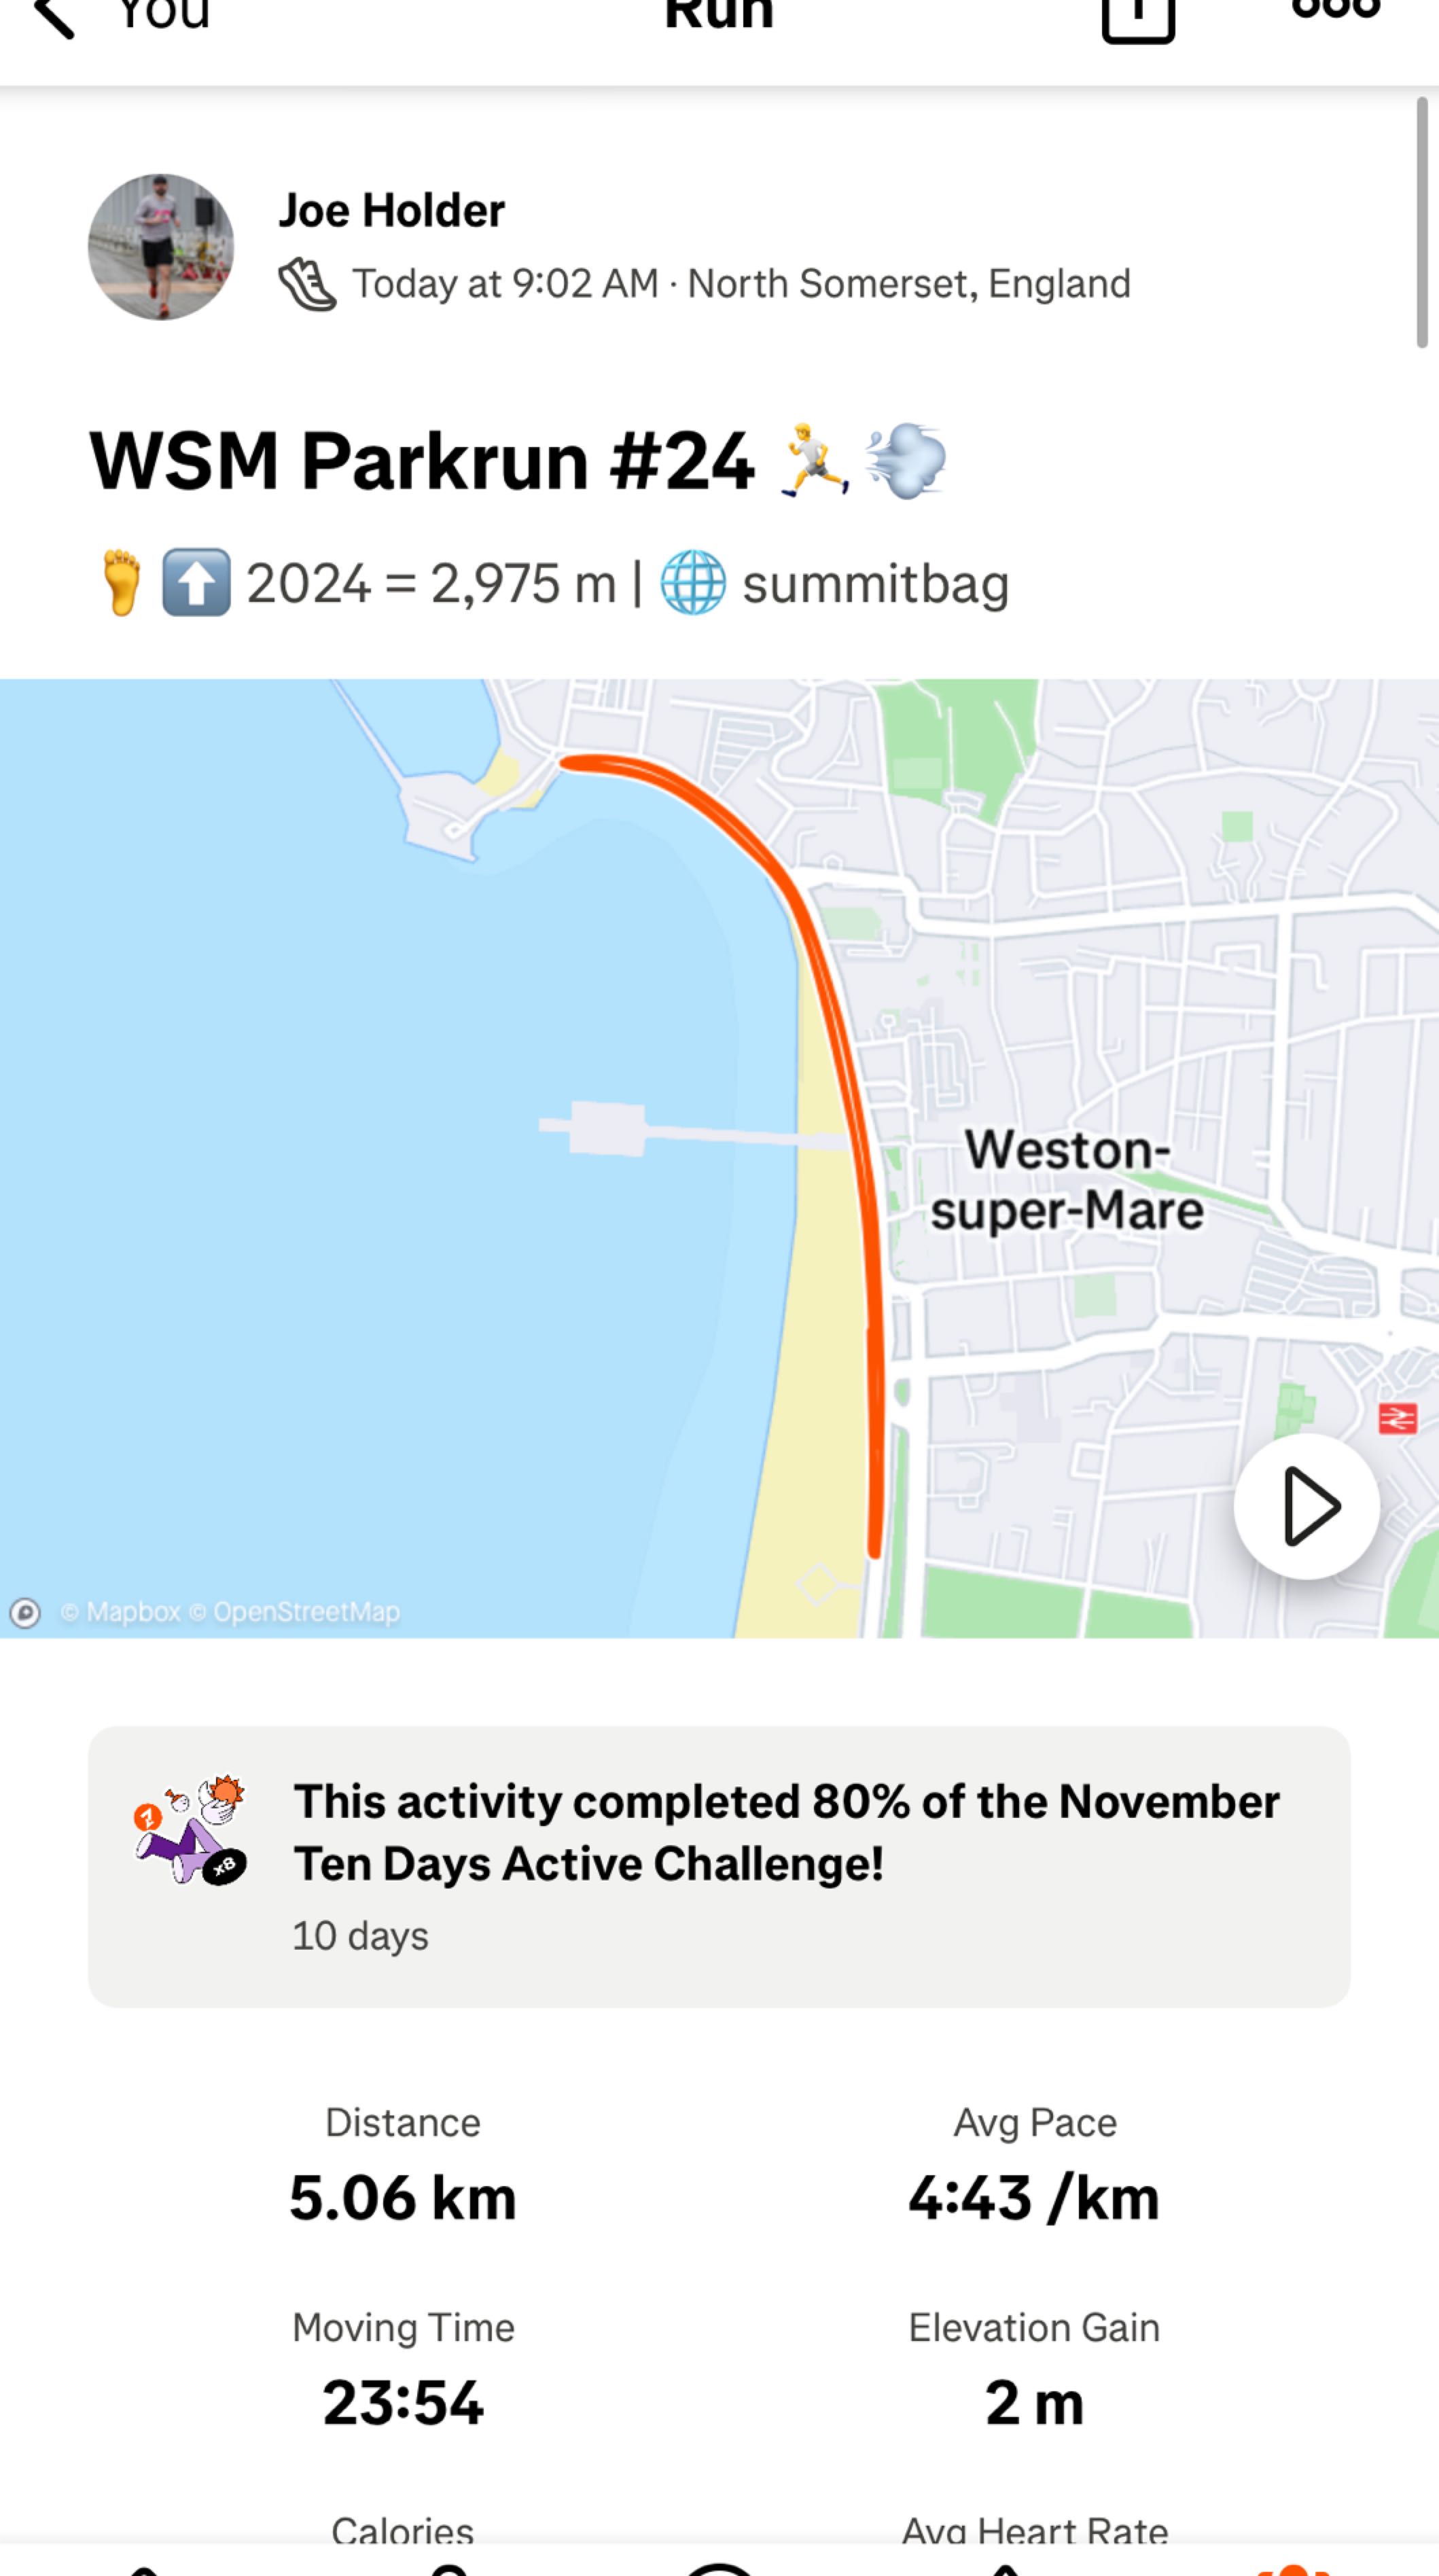
Task: Tap the November challenge badge icon
Action: [190, 1830]
